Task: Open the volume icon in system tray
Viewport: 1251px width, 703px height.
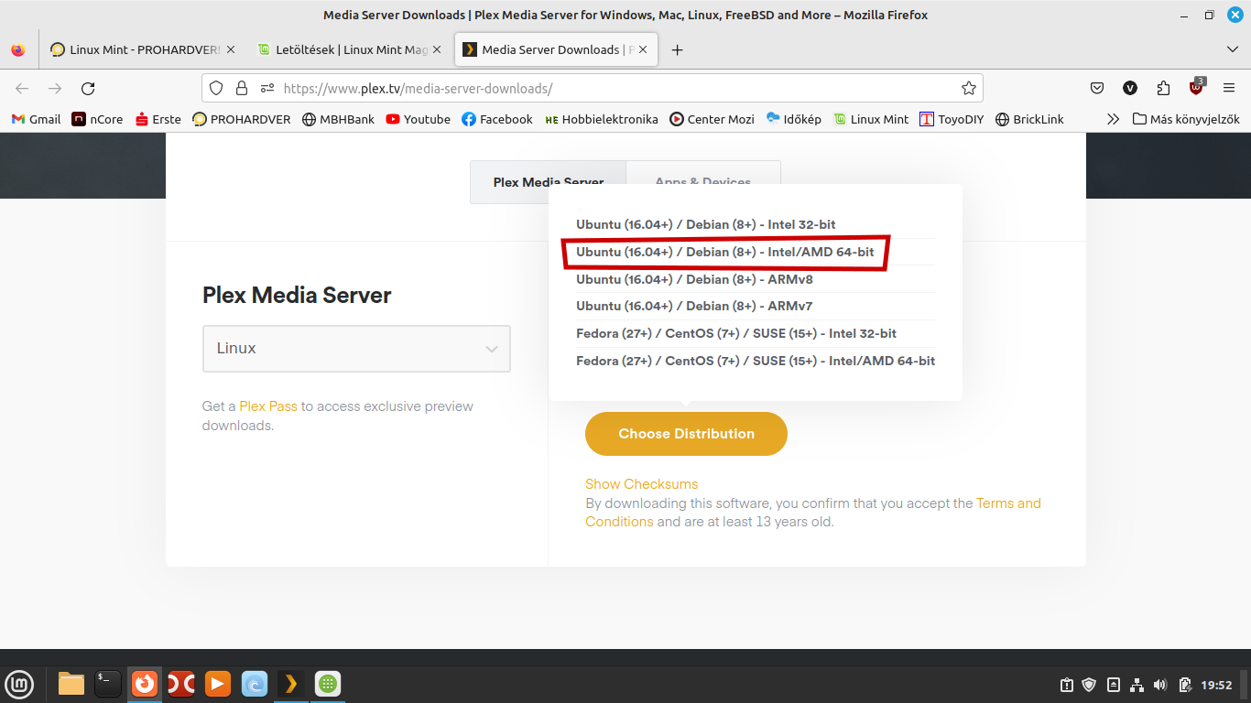Action: point(1160,685)
